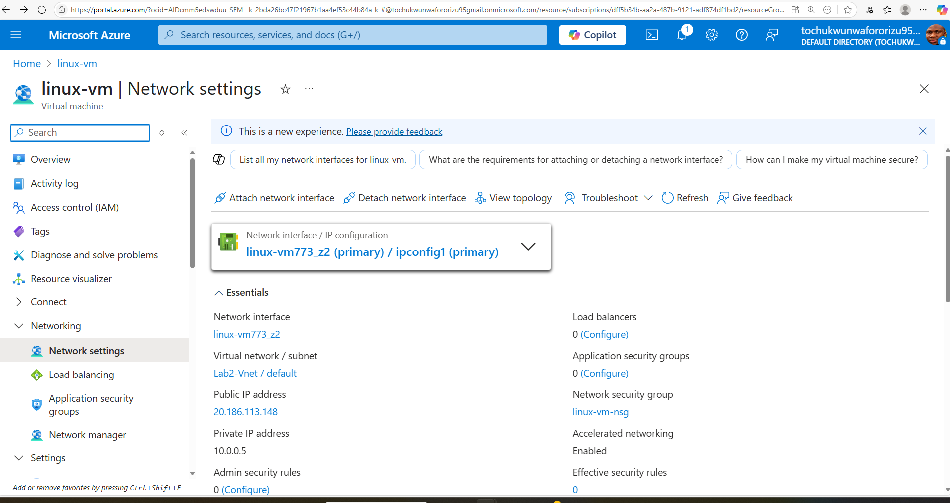950x503 pixels.
Task: Open Resource visualizer
Action: pos(71,279)
